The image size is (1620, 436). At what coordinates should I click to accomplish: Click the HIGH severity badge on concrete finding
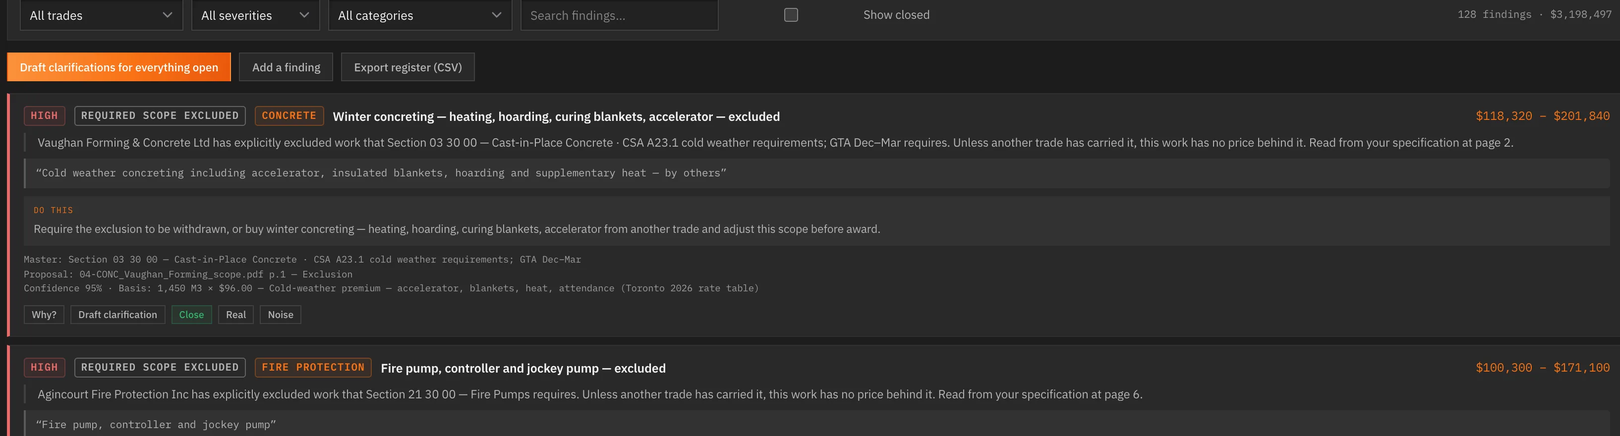(44, 115)
